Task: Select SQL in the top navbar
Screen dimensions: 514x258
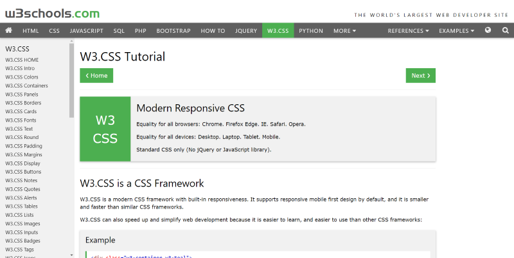Action: tap(119, 30)
